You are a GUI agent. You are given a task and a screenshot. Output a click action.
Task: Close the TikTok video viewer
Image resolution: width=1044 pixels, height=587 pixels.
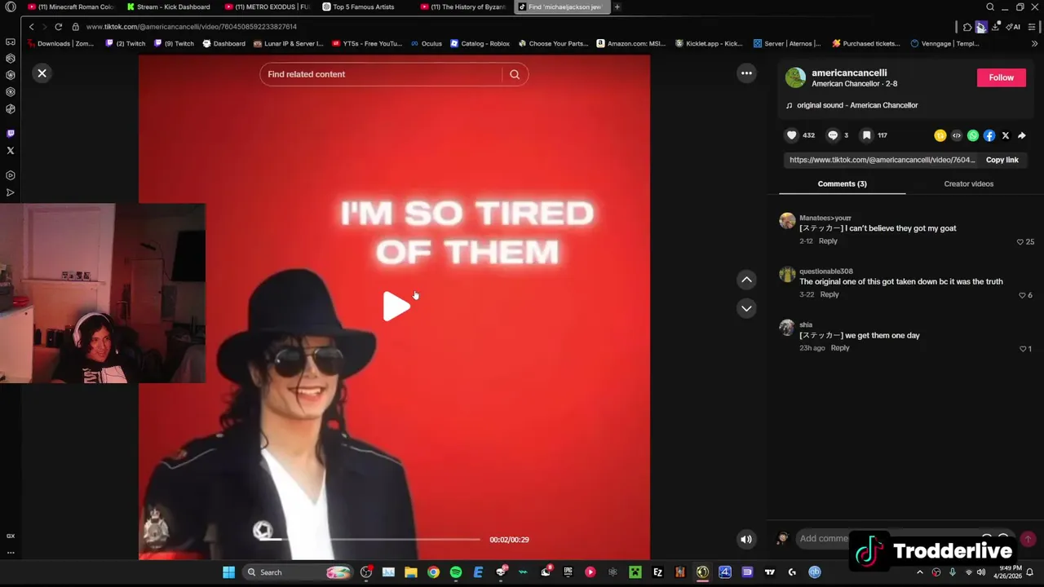[42, 73]
